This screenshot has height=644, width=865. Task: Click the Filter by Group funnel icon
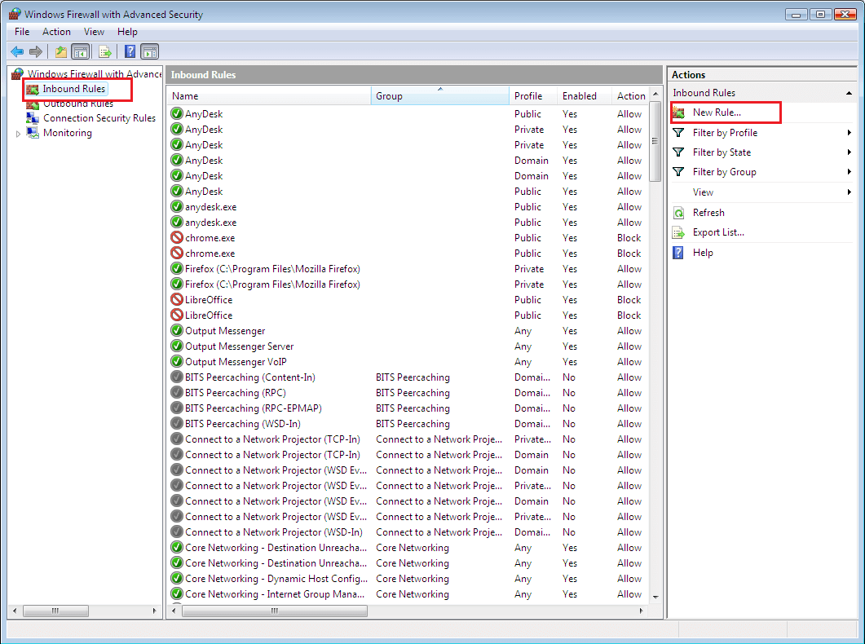tap(678, 172)
